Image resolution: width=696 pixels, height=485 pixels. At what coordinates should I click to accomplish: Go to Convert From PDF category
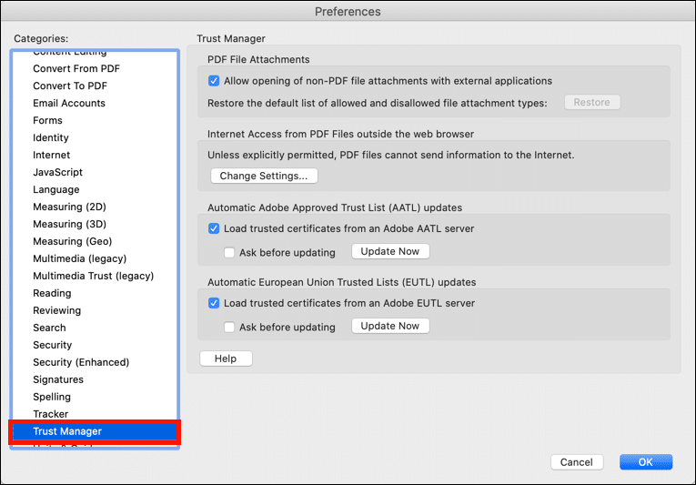[76, 68]
